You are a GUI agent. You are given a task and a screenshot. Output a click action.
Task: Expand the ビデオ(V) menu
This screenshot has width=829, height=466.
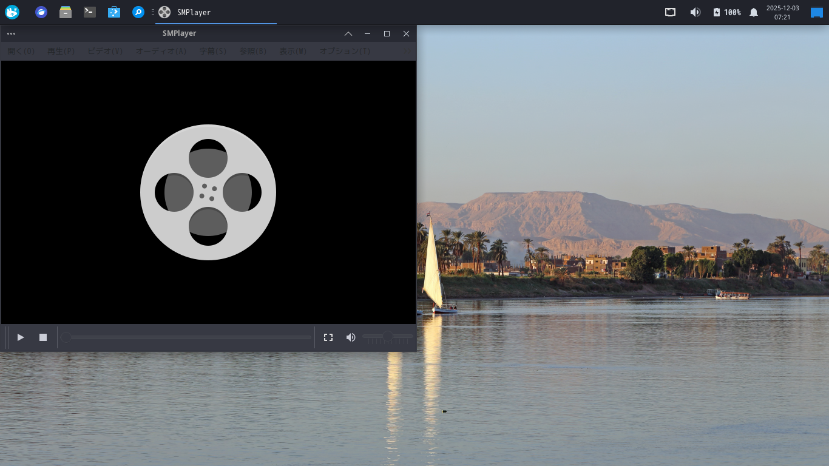(105, 52)
